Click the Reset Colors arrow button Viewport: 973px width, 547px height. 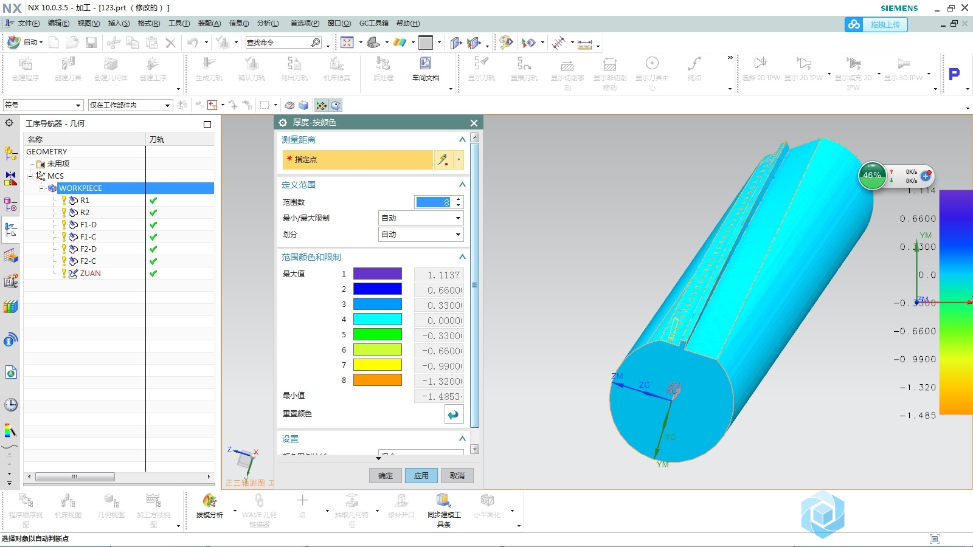coord(454,415)
